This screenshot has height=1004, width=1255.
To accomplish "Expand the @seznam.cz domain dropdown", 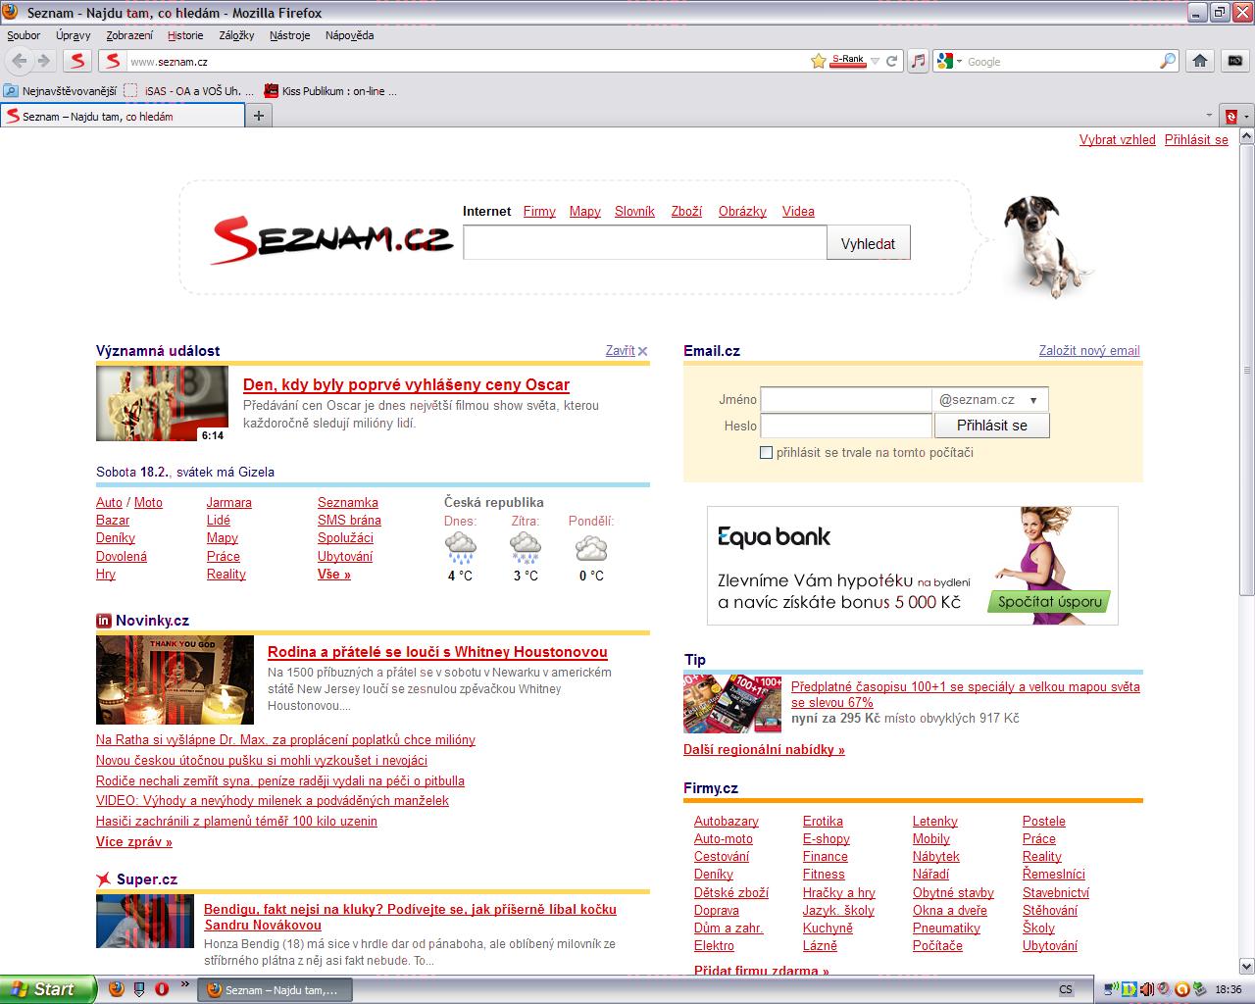I will point(990,399).
